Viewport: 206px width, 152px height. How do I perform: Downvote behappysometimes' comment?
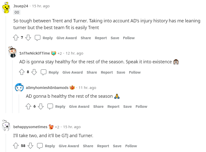tap(30, 146)
